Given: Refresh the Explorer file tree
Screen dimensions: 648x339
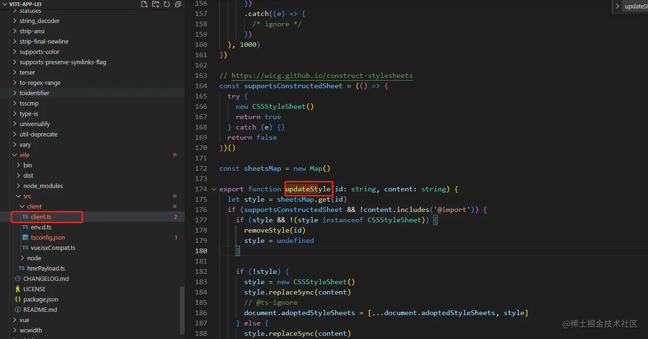Looking at the screenshot, I should [x=167, y=4].
